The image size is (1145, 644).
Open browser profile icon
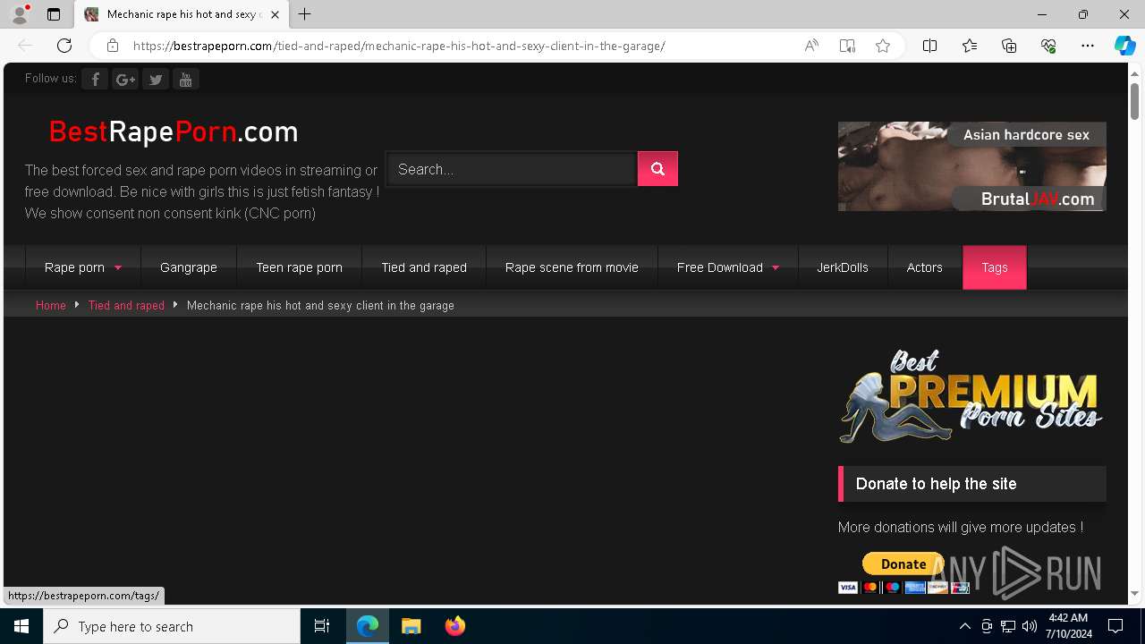[19, 14]
